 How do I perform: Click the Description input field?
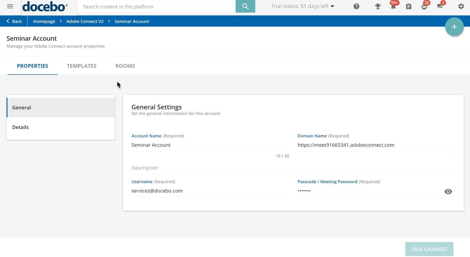pyautogui.click(x=293, y=168)
